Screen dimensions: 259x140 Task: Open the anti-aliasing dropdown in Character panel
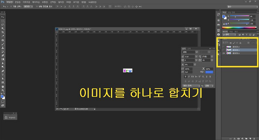click(209, 86)
